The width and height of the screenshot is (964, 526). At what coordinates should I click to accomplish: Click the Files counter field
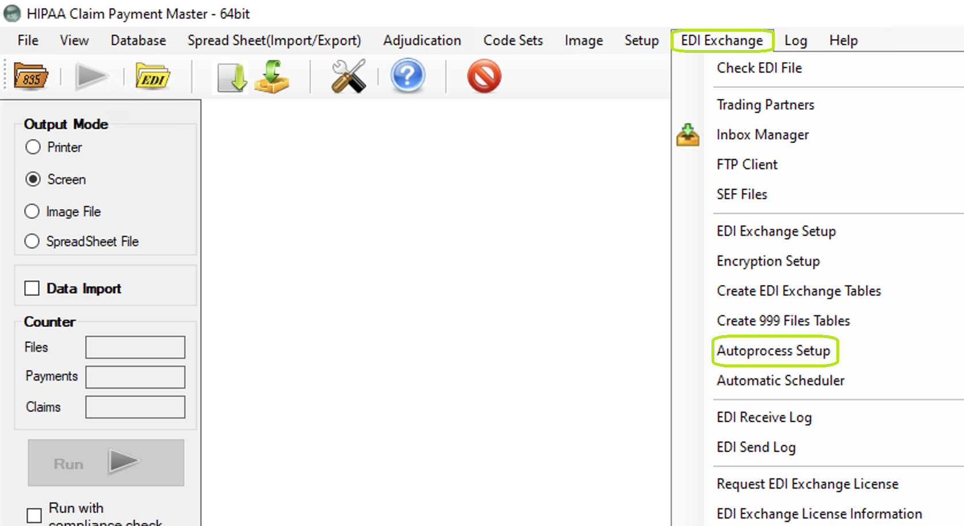(x=135, y=347)
